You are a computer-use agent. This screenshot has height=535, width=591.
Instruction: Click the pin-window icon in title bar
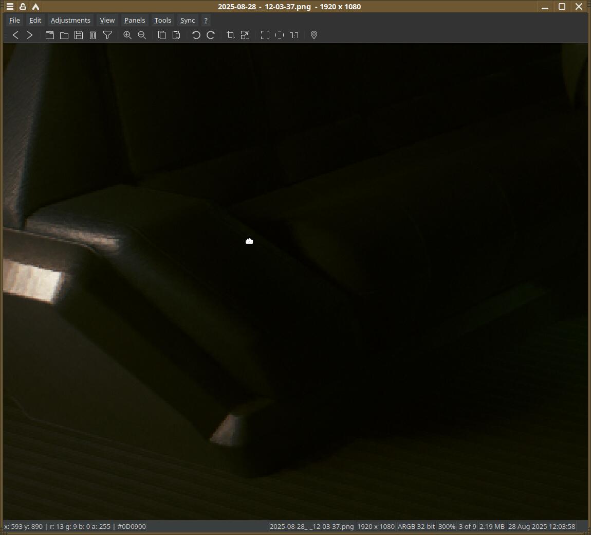coord(23,6)
